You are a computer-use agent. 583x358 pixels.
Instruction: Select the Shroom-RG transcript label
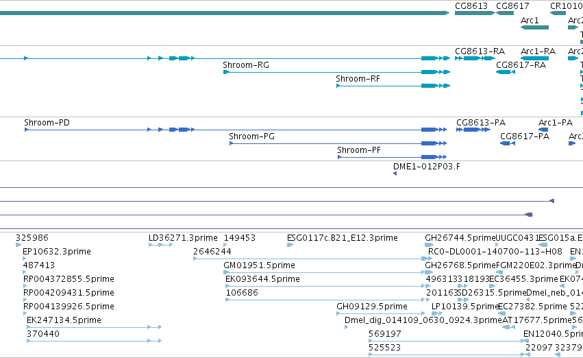click(246, 64)
